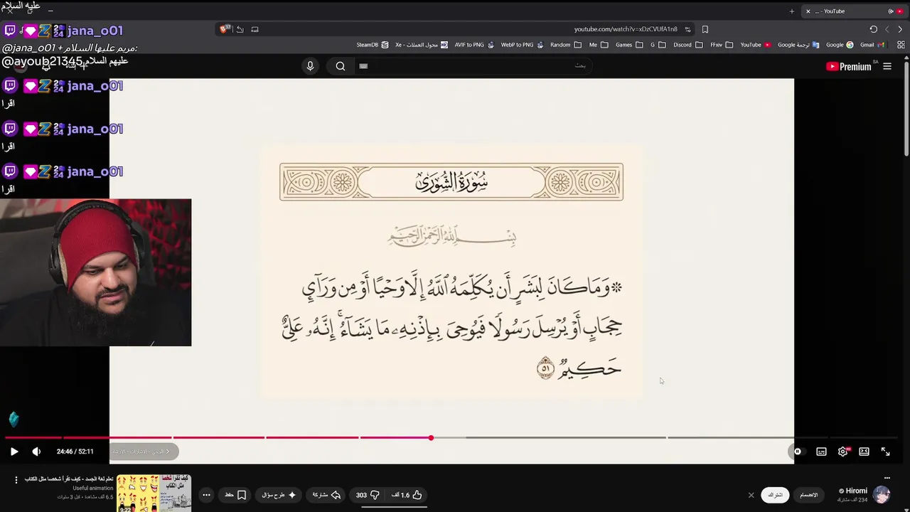
Task: Open the YouTube bookmark in bookmarks bar
Action: pos(755,44)
